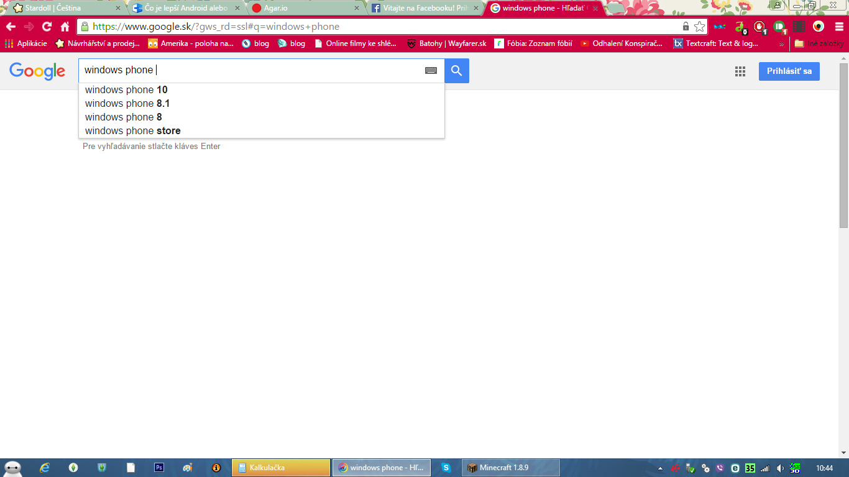Select the 'windows phone 10' suggestion
This screenshot has width=849, height=477.
tap(126, 90)
